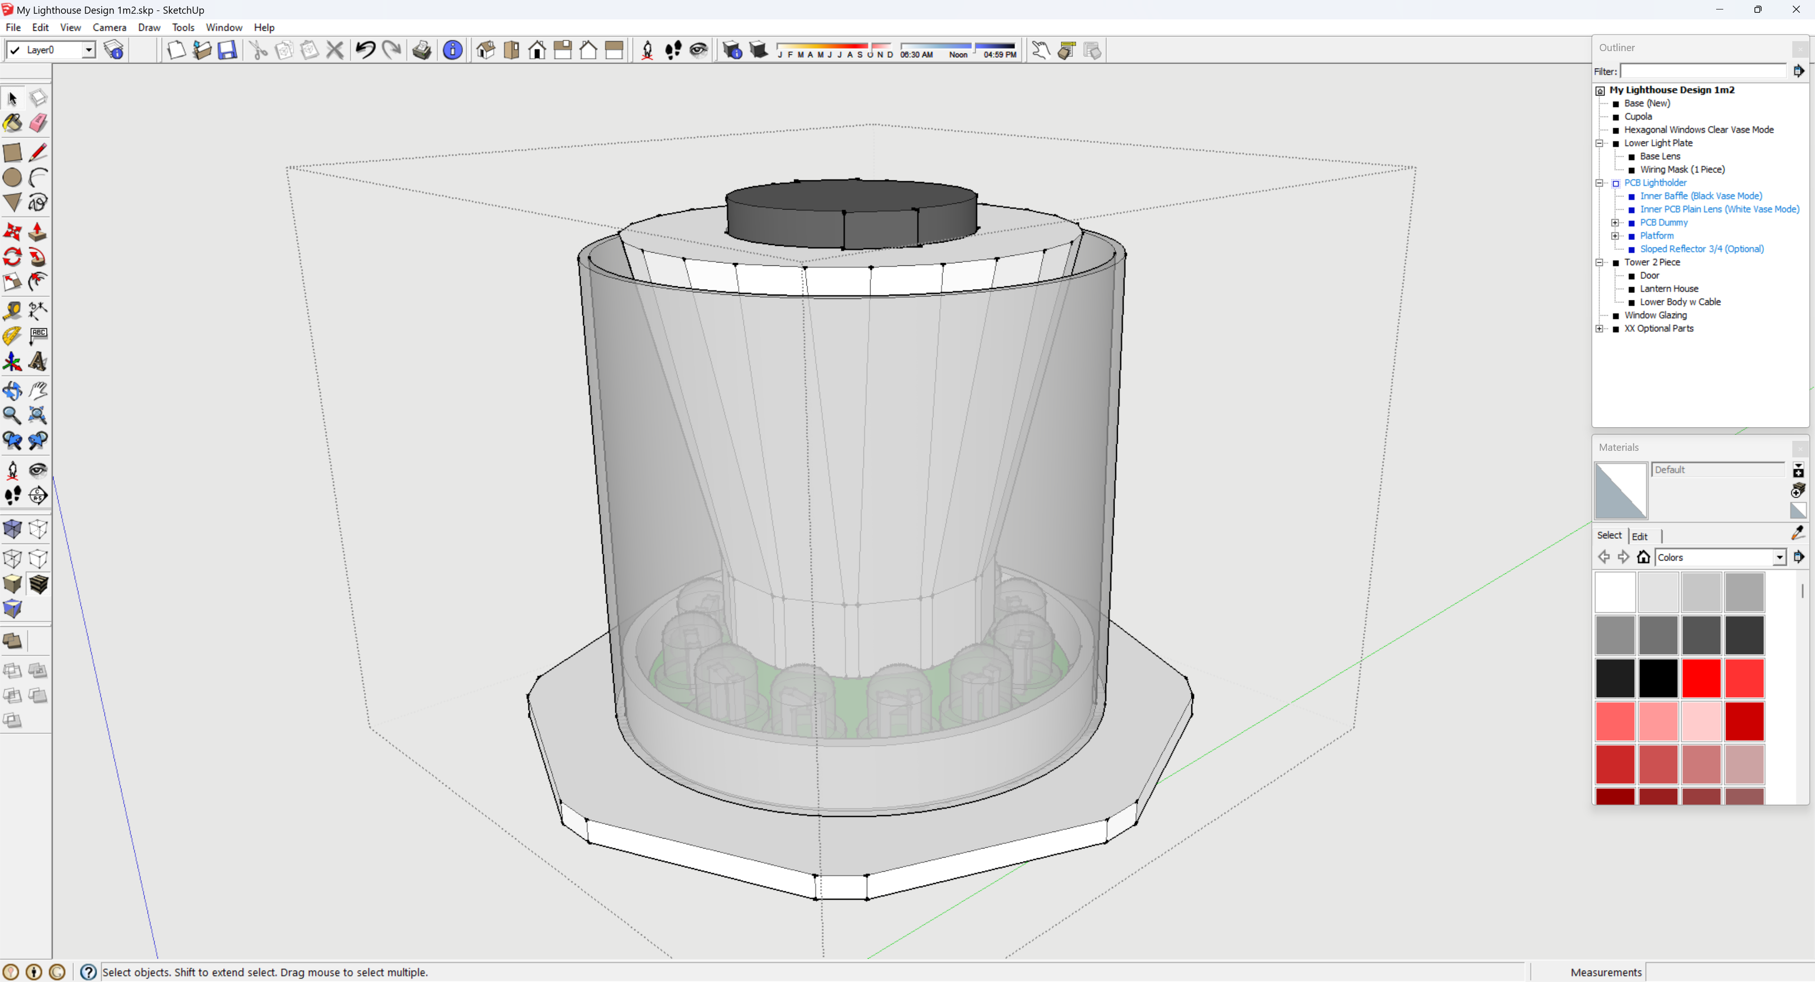Select the Pan hand tool
The height and width of the screenshot is (982, 1815).
[x=38, y=391]
